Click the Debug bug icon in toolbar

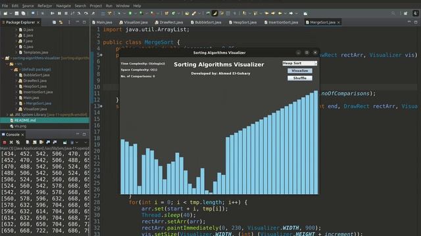[x=119, y=13]
